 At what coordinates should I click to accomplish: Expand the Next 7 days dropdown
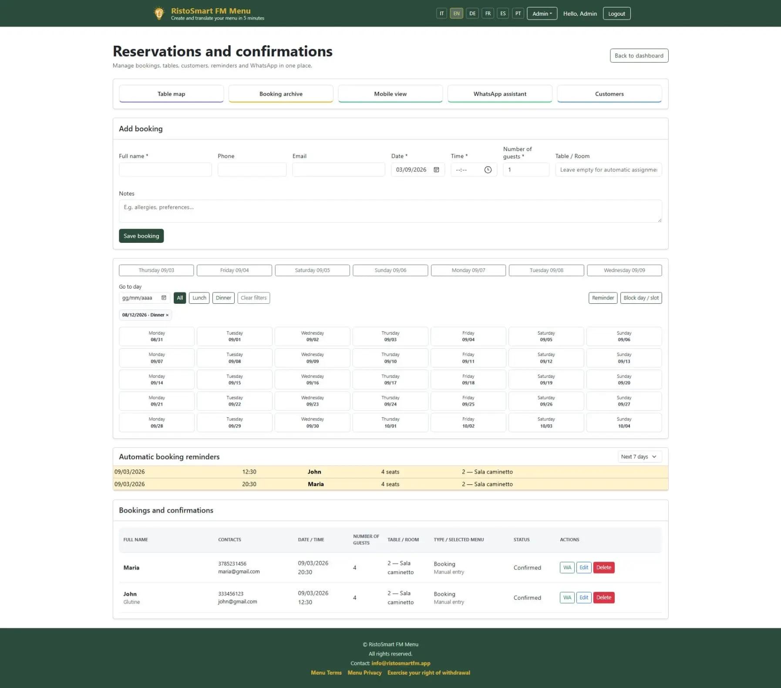[640, 456]
